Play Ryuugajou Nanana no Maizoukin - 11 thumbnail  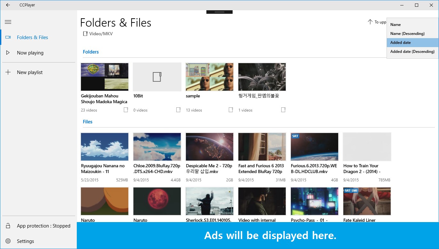tap(105, 147)
